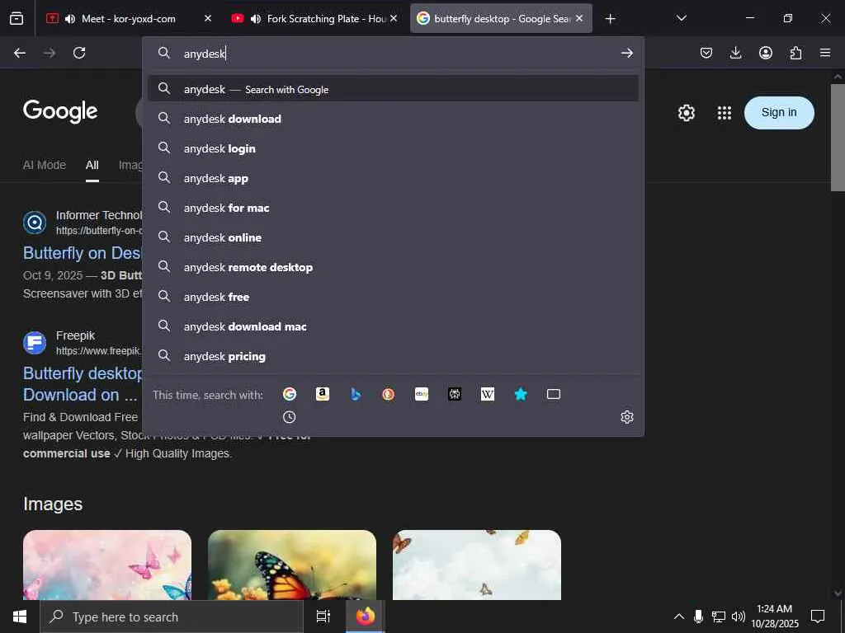Choose the 'anydesk app' suggestion
The width and height of the screenshot is (845, 633).
tap(393, 178)
